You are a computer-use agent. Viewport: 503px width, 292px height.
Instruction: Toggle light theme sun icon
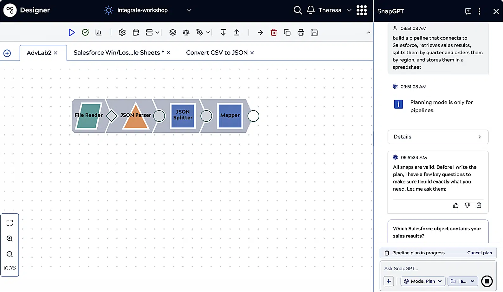point(108,10)
